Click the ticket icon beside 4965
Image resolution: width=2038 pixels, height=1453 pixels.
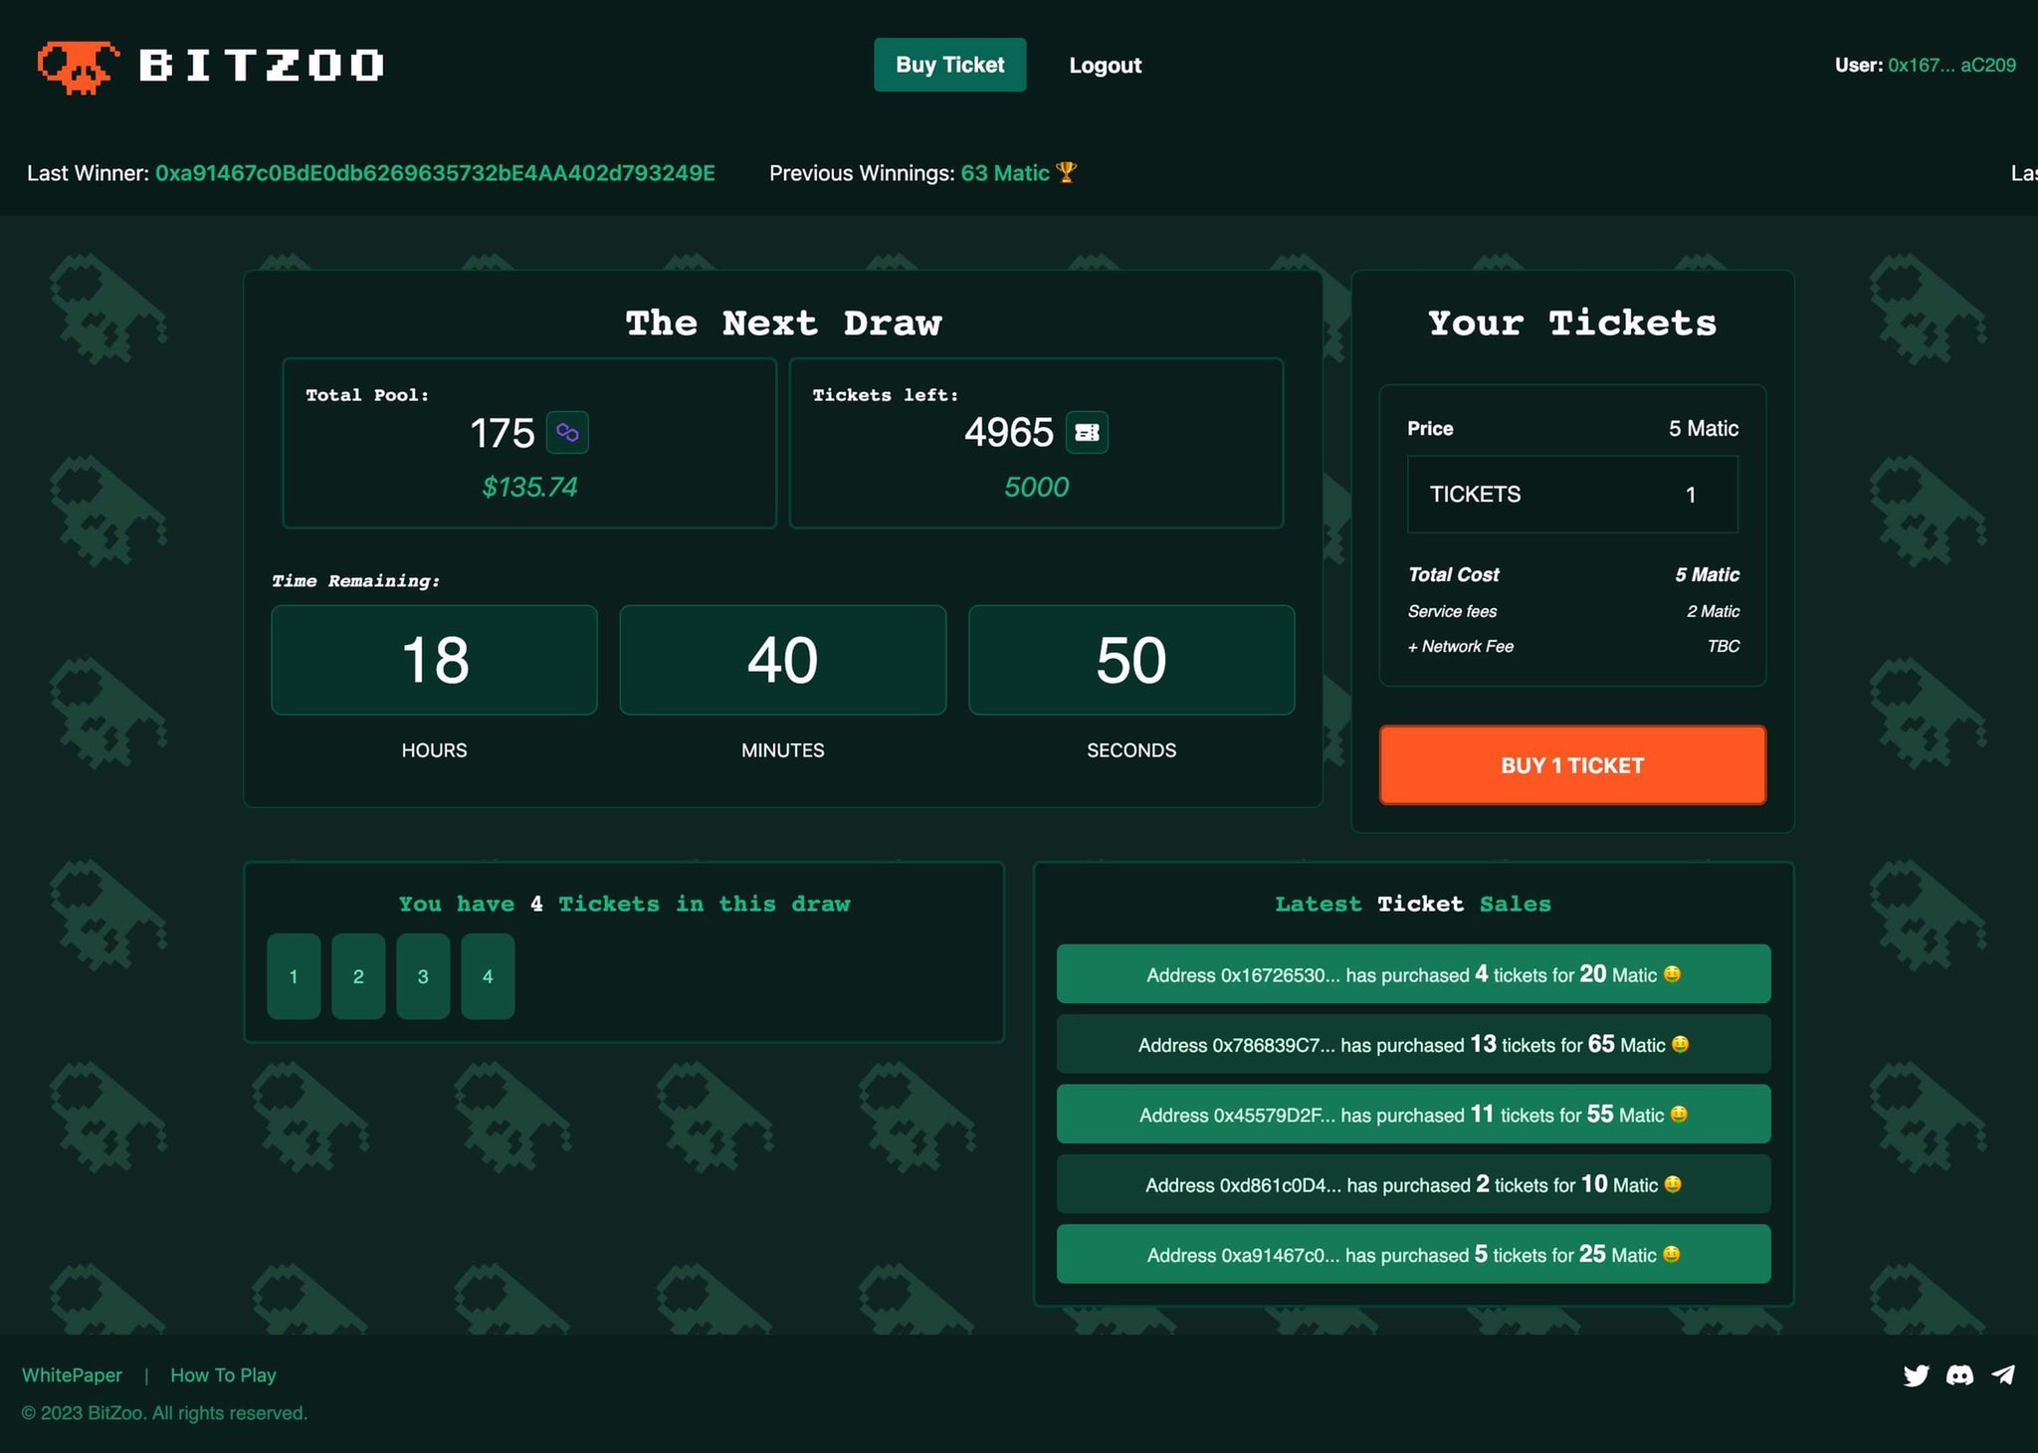[x=1087, y=433]
